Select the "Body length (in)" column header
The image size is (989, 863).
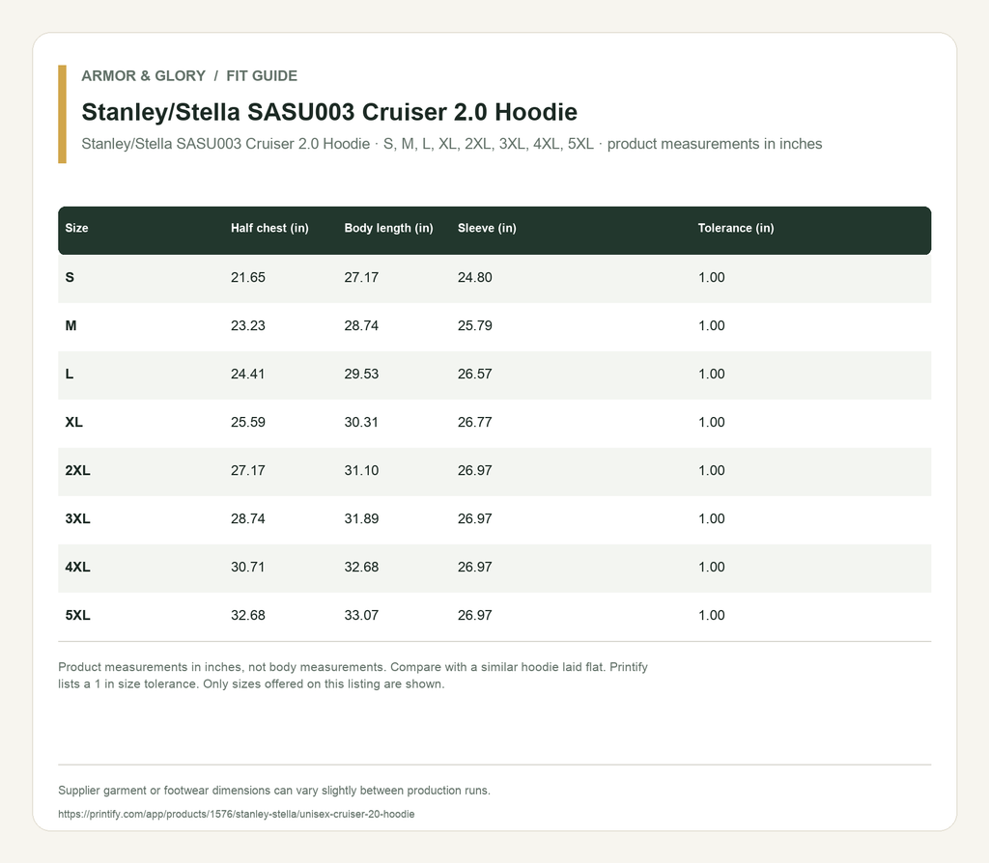point(388,228)
